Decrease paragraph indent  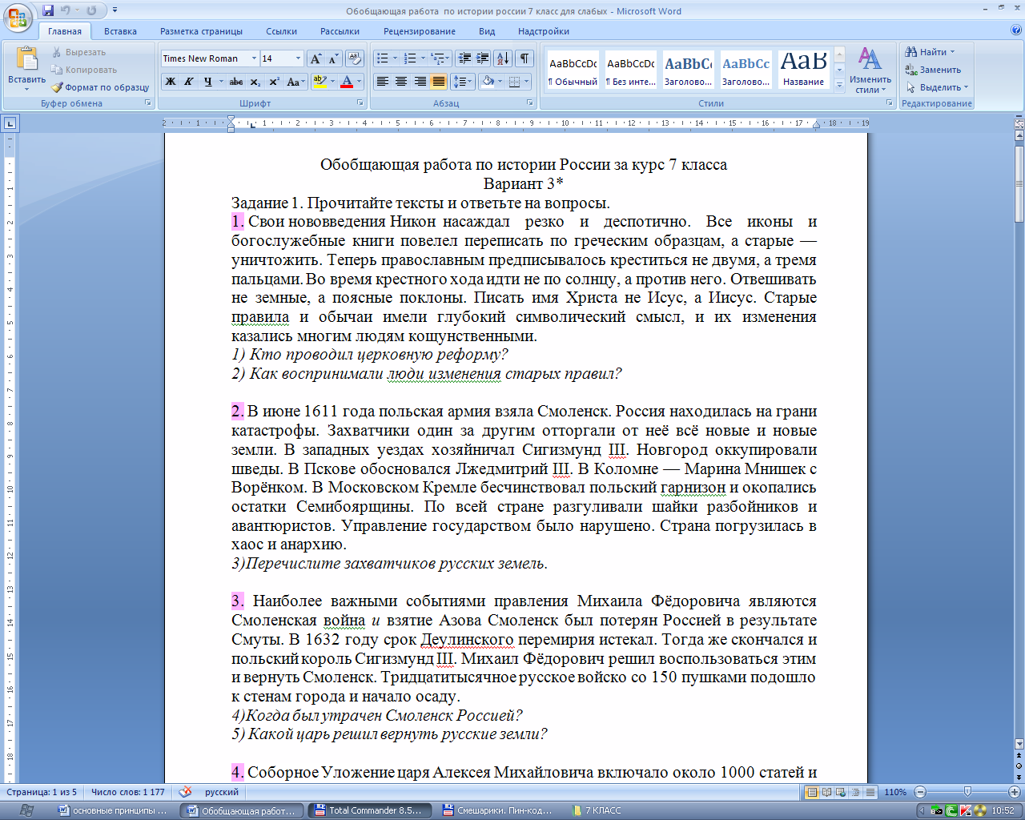click(464, 58)
